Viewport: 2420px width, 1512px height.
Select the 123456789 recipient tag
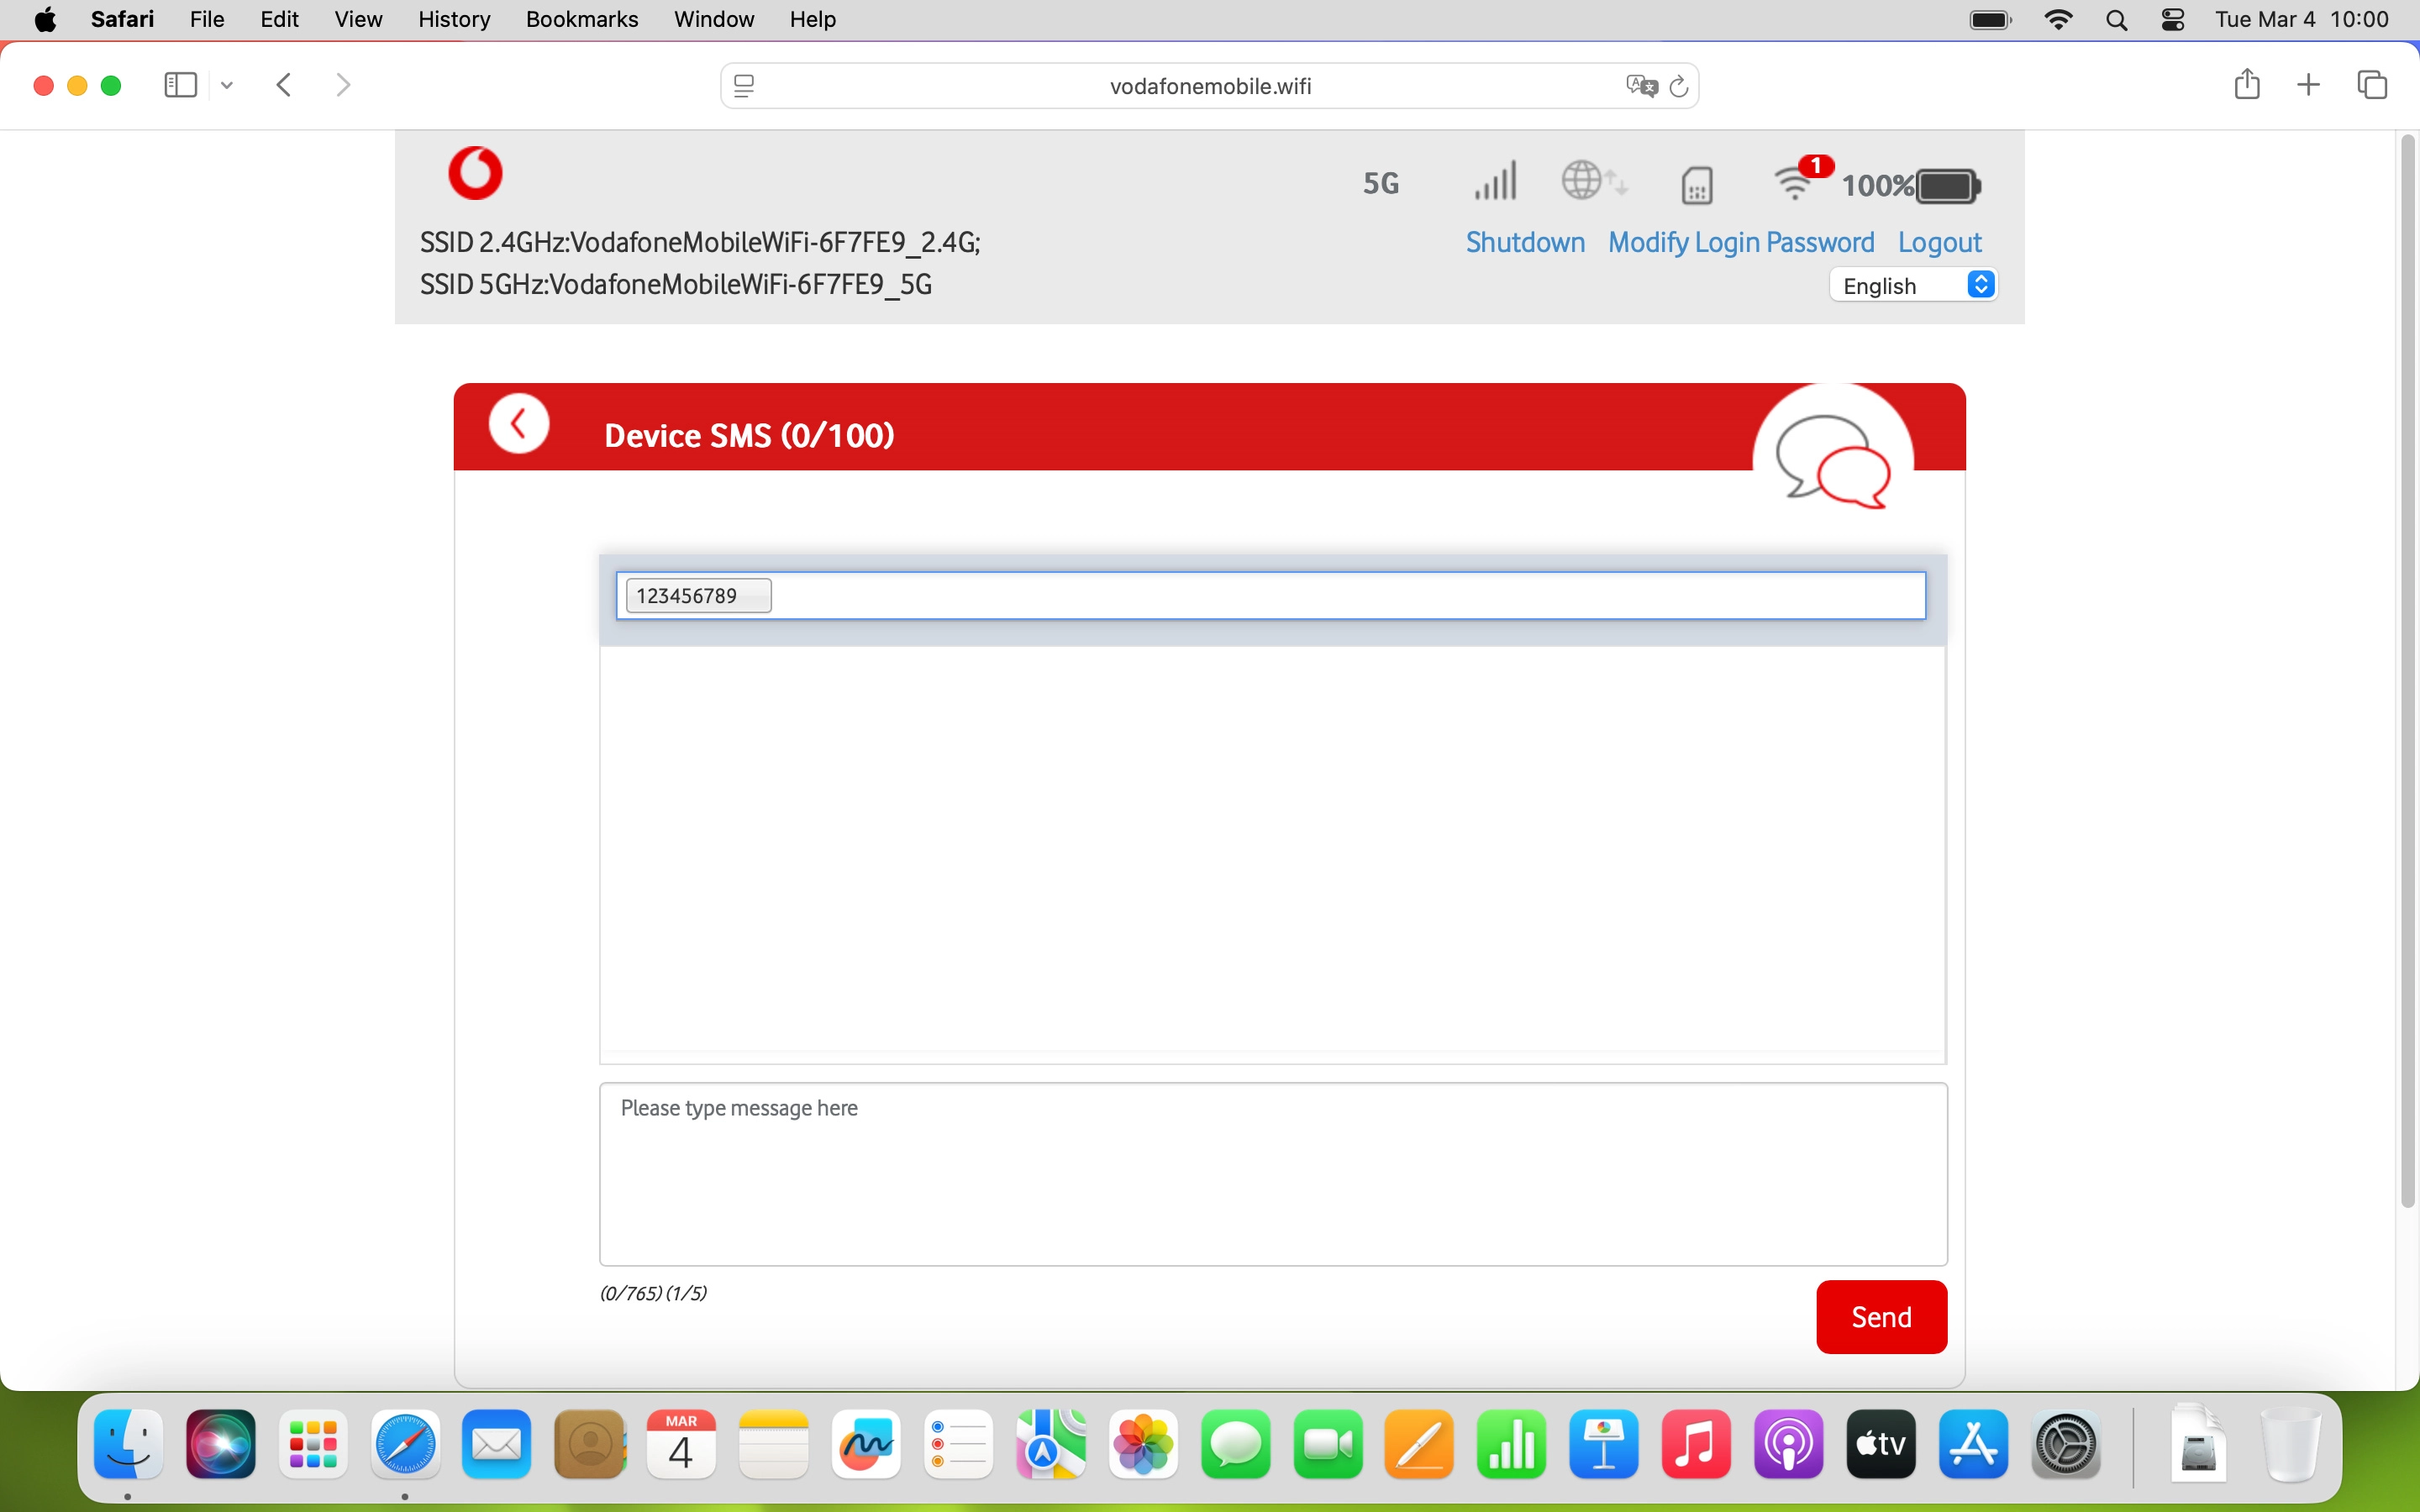click(x=698, y=596)
